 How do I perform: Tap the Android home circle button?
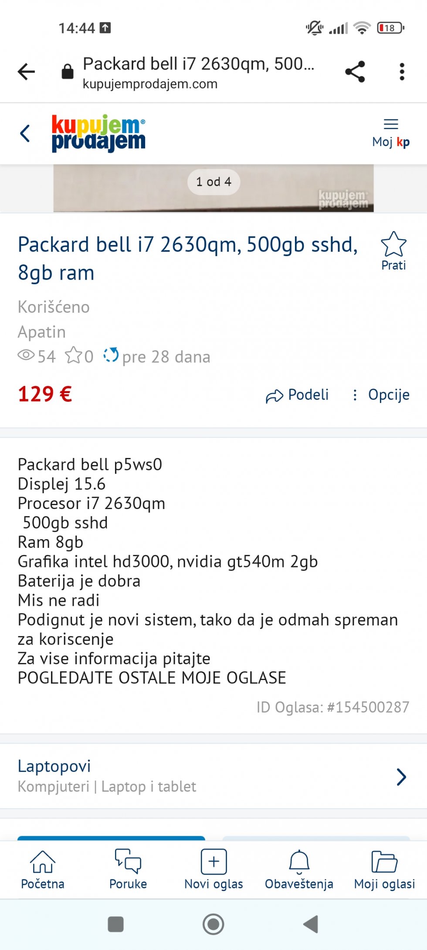point(213,924)
